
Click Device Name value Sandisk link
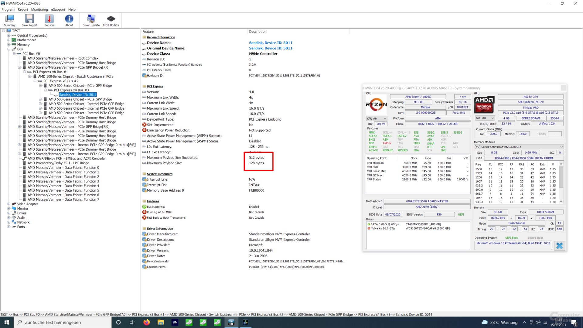271,43
